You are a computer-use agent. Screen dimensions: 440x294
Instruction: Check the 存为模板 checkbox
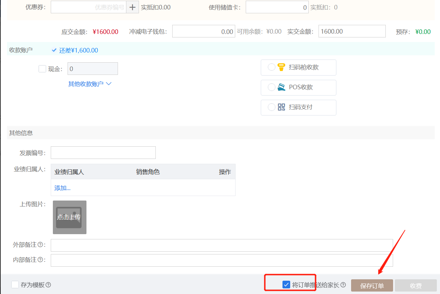[14, 285]
